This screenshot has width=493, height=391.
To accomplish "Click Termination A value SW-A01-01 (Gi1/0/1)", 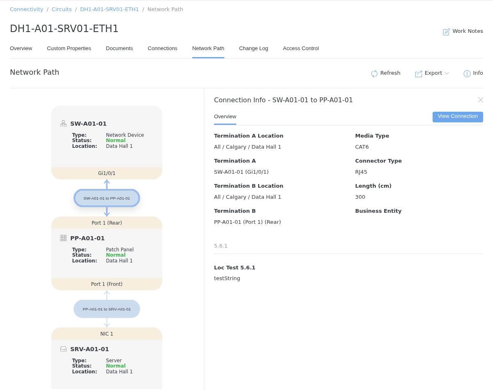I will click(x=242, y=172).
